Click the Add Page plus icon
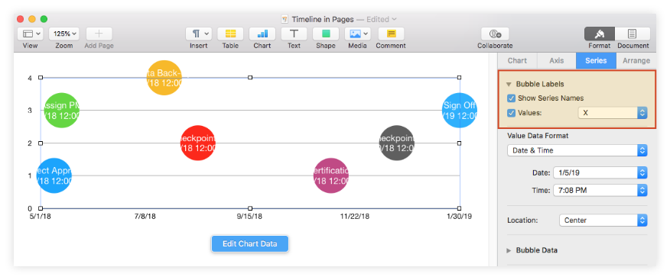This screenshot has width=670, height=280. (x=99, y=34)
